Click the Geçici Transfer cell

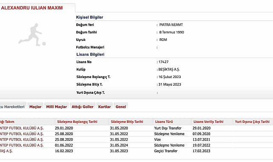(x=166, y=151)
